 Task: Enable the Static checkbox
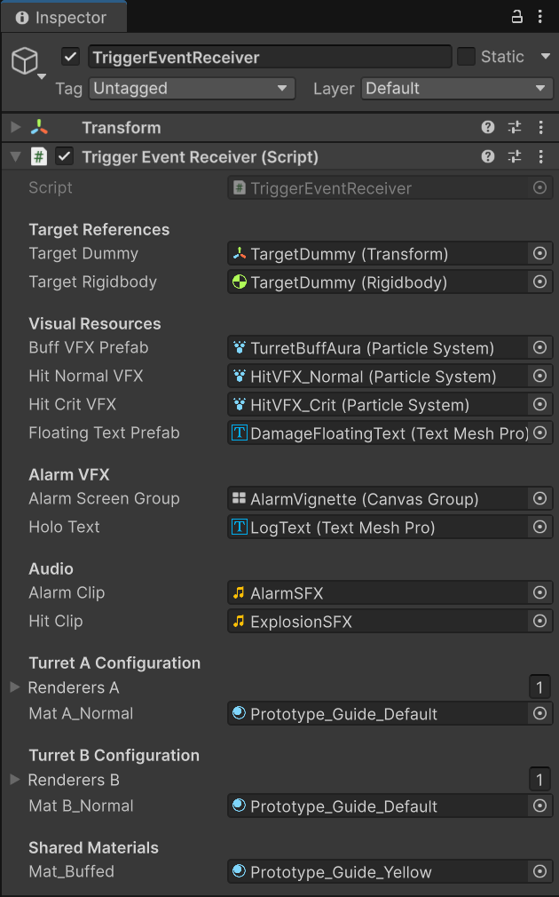click(467, 57)
